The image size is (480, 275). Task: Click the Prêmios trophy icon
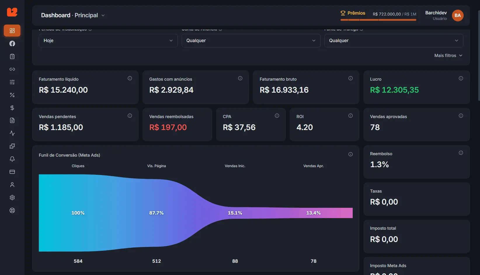[x=343, y=13]
